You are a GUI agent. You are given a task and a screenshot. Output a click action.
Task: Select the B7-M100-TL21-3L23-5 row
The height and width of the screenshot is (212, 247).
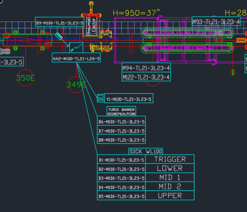point(121,130)
